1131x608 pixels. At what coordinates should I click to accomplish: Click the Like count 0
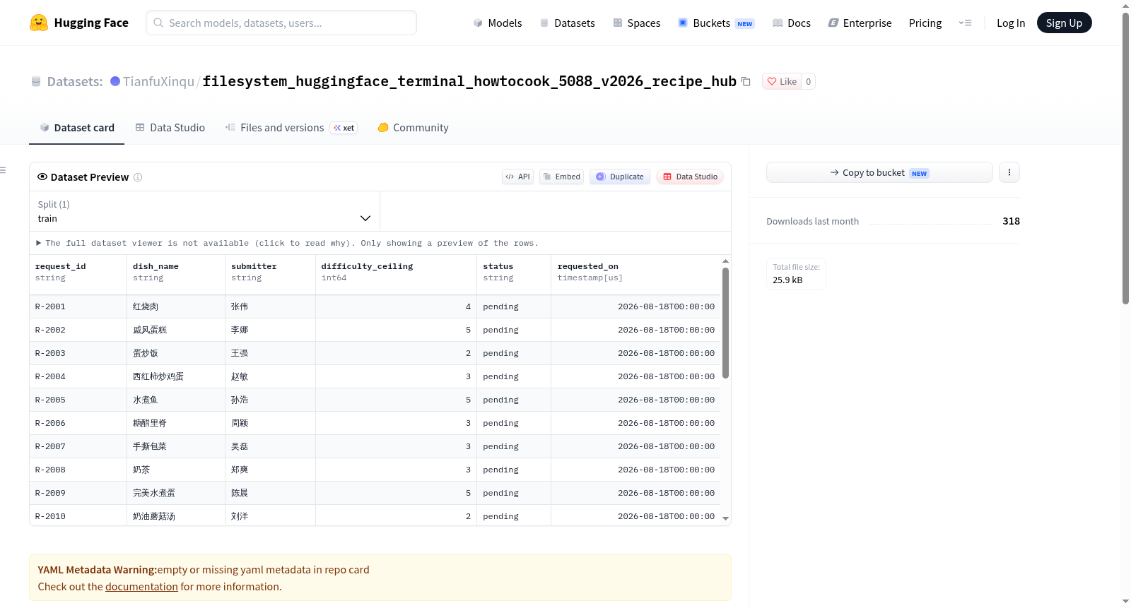coord(809,81)
